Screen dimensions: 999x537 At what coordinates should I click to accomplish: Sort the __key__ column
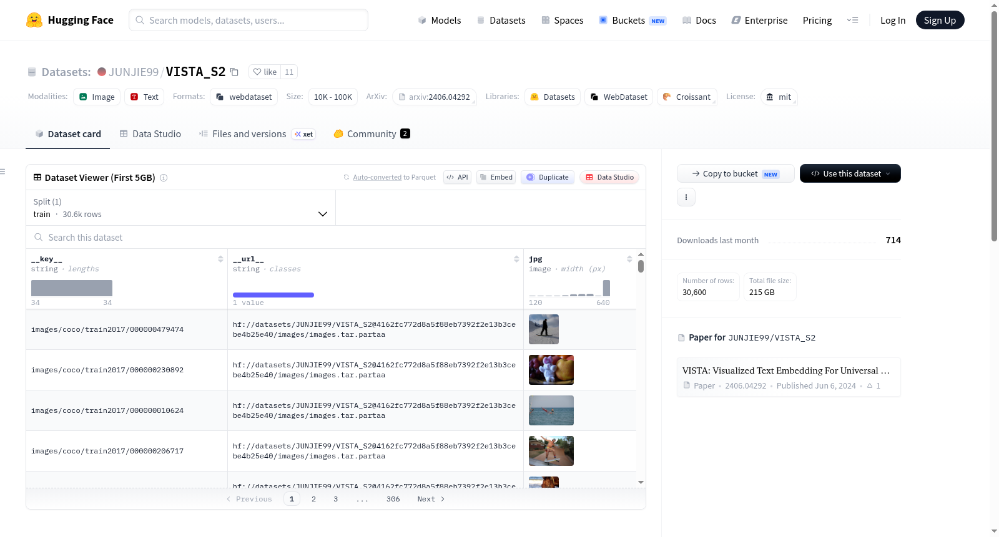(220, 259)
